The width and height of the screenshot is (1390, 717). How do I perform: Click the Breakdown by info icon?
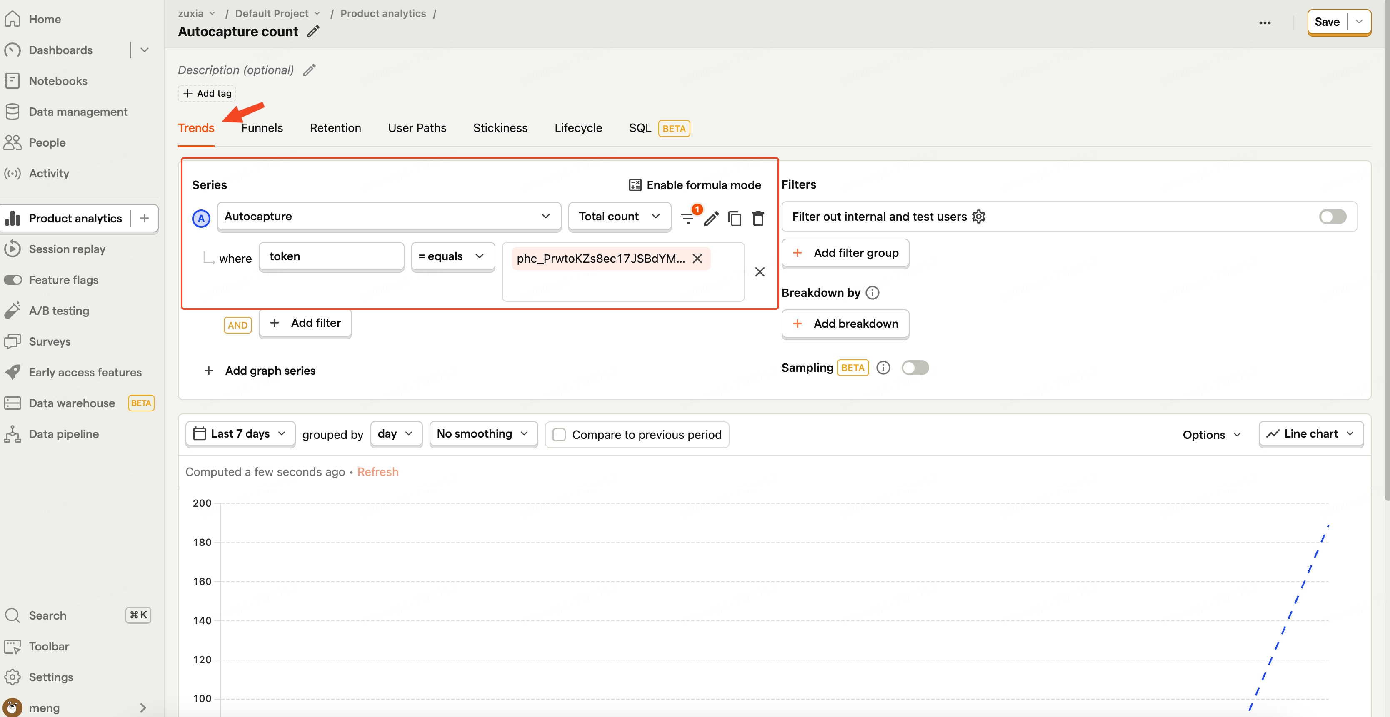[x=872, y=292]
